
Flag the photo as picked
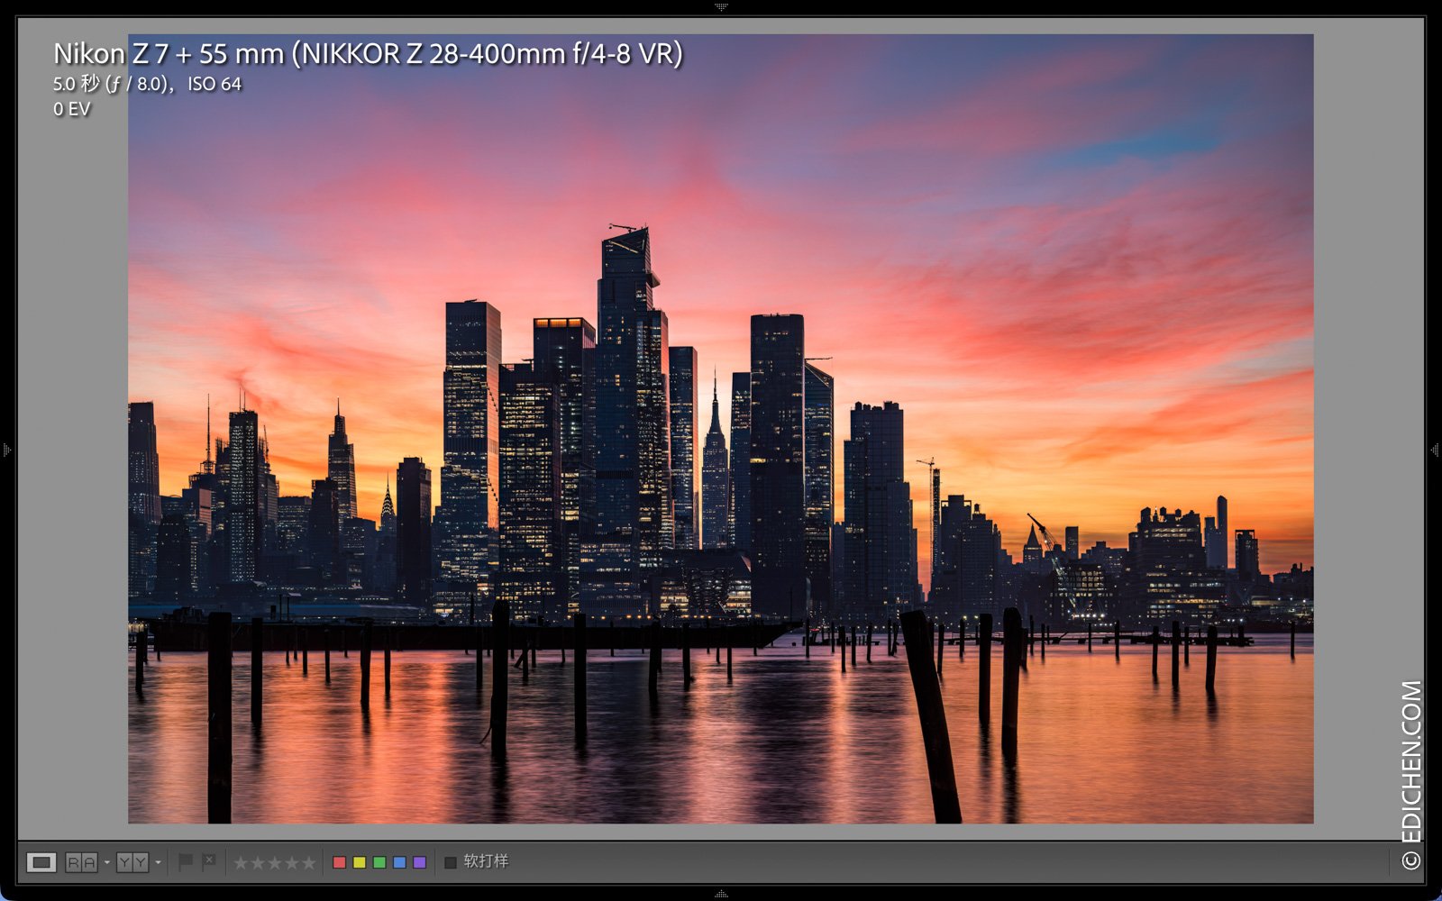click(x=186, y=862)
